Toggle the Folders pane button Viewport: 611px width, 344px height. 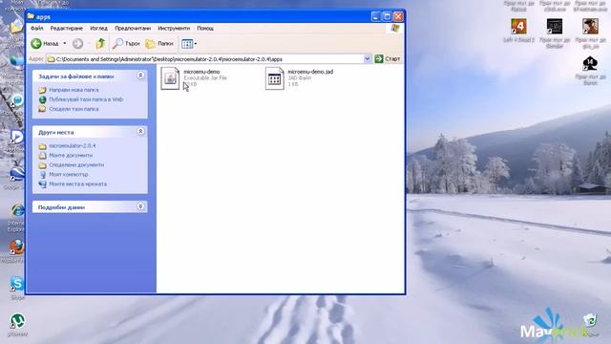point(159,43)
